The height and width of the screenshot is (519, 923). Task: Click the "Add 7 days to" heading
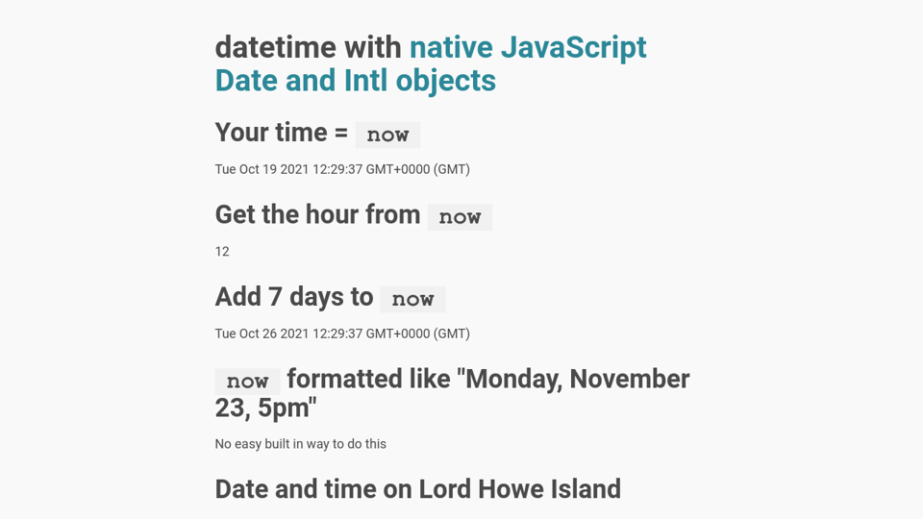(293, 297)
